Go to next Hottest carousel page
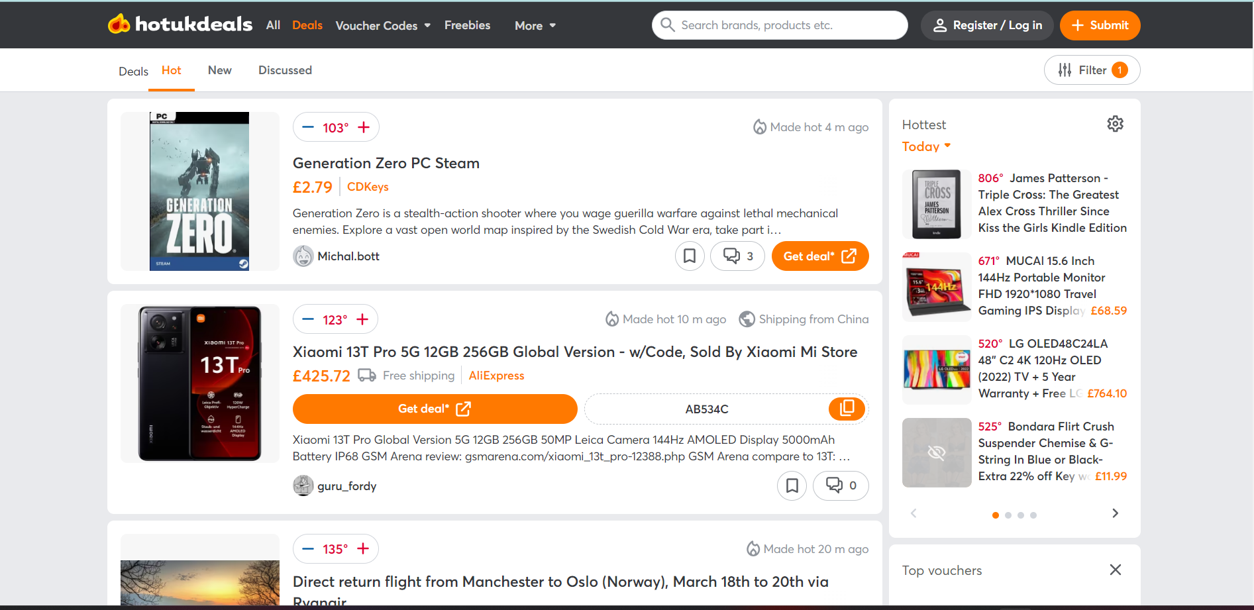 click(1116, 513)
